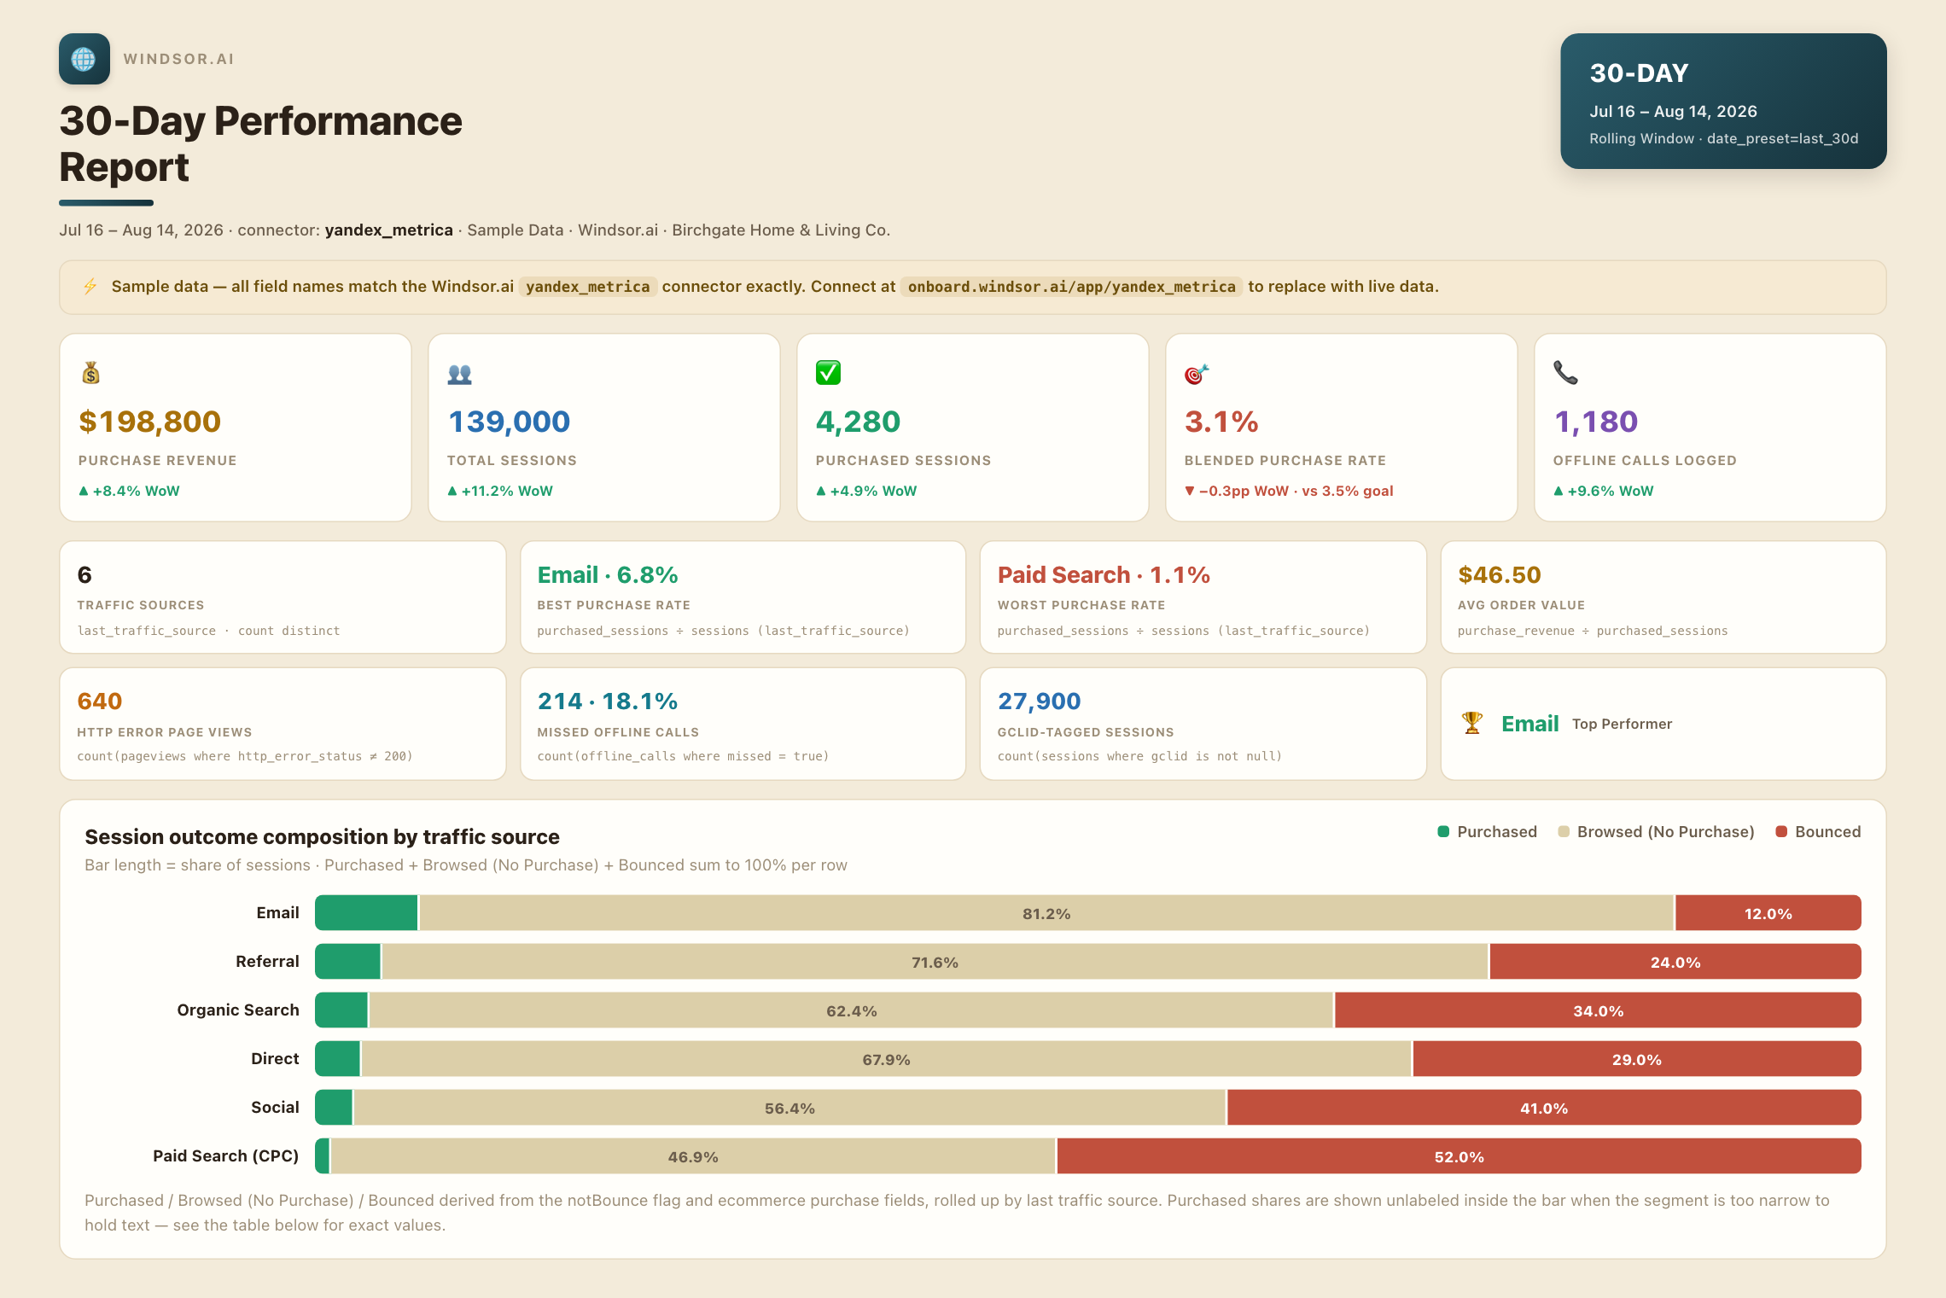Click the trophy icon beside Email Top Performer
The height and width of the screenshot is (1298, 1946).
1472,724
